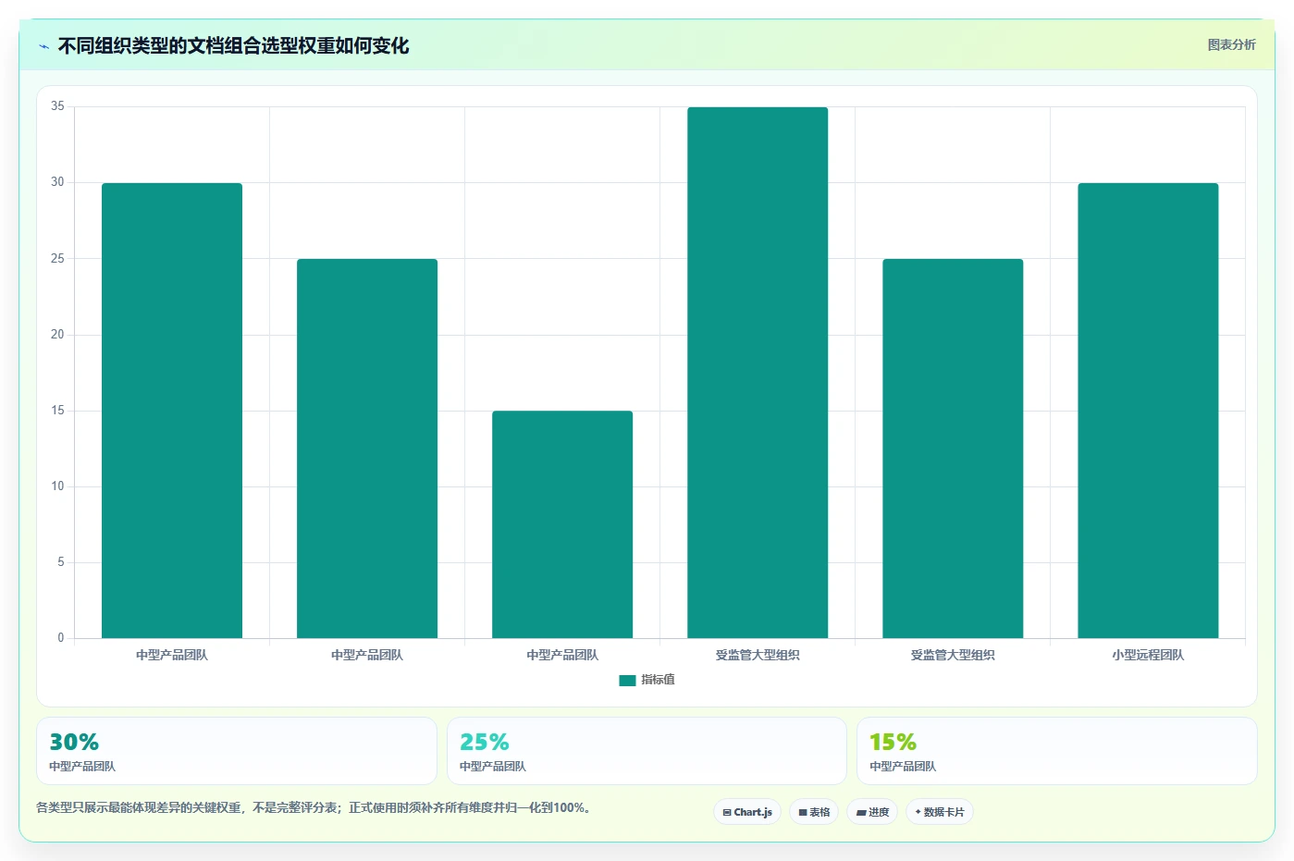Click the footnote starting with 各类型只展示
Screen dimensions: 1294x861
pyautogui.click(x=314, y=807)
